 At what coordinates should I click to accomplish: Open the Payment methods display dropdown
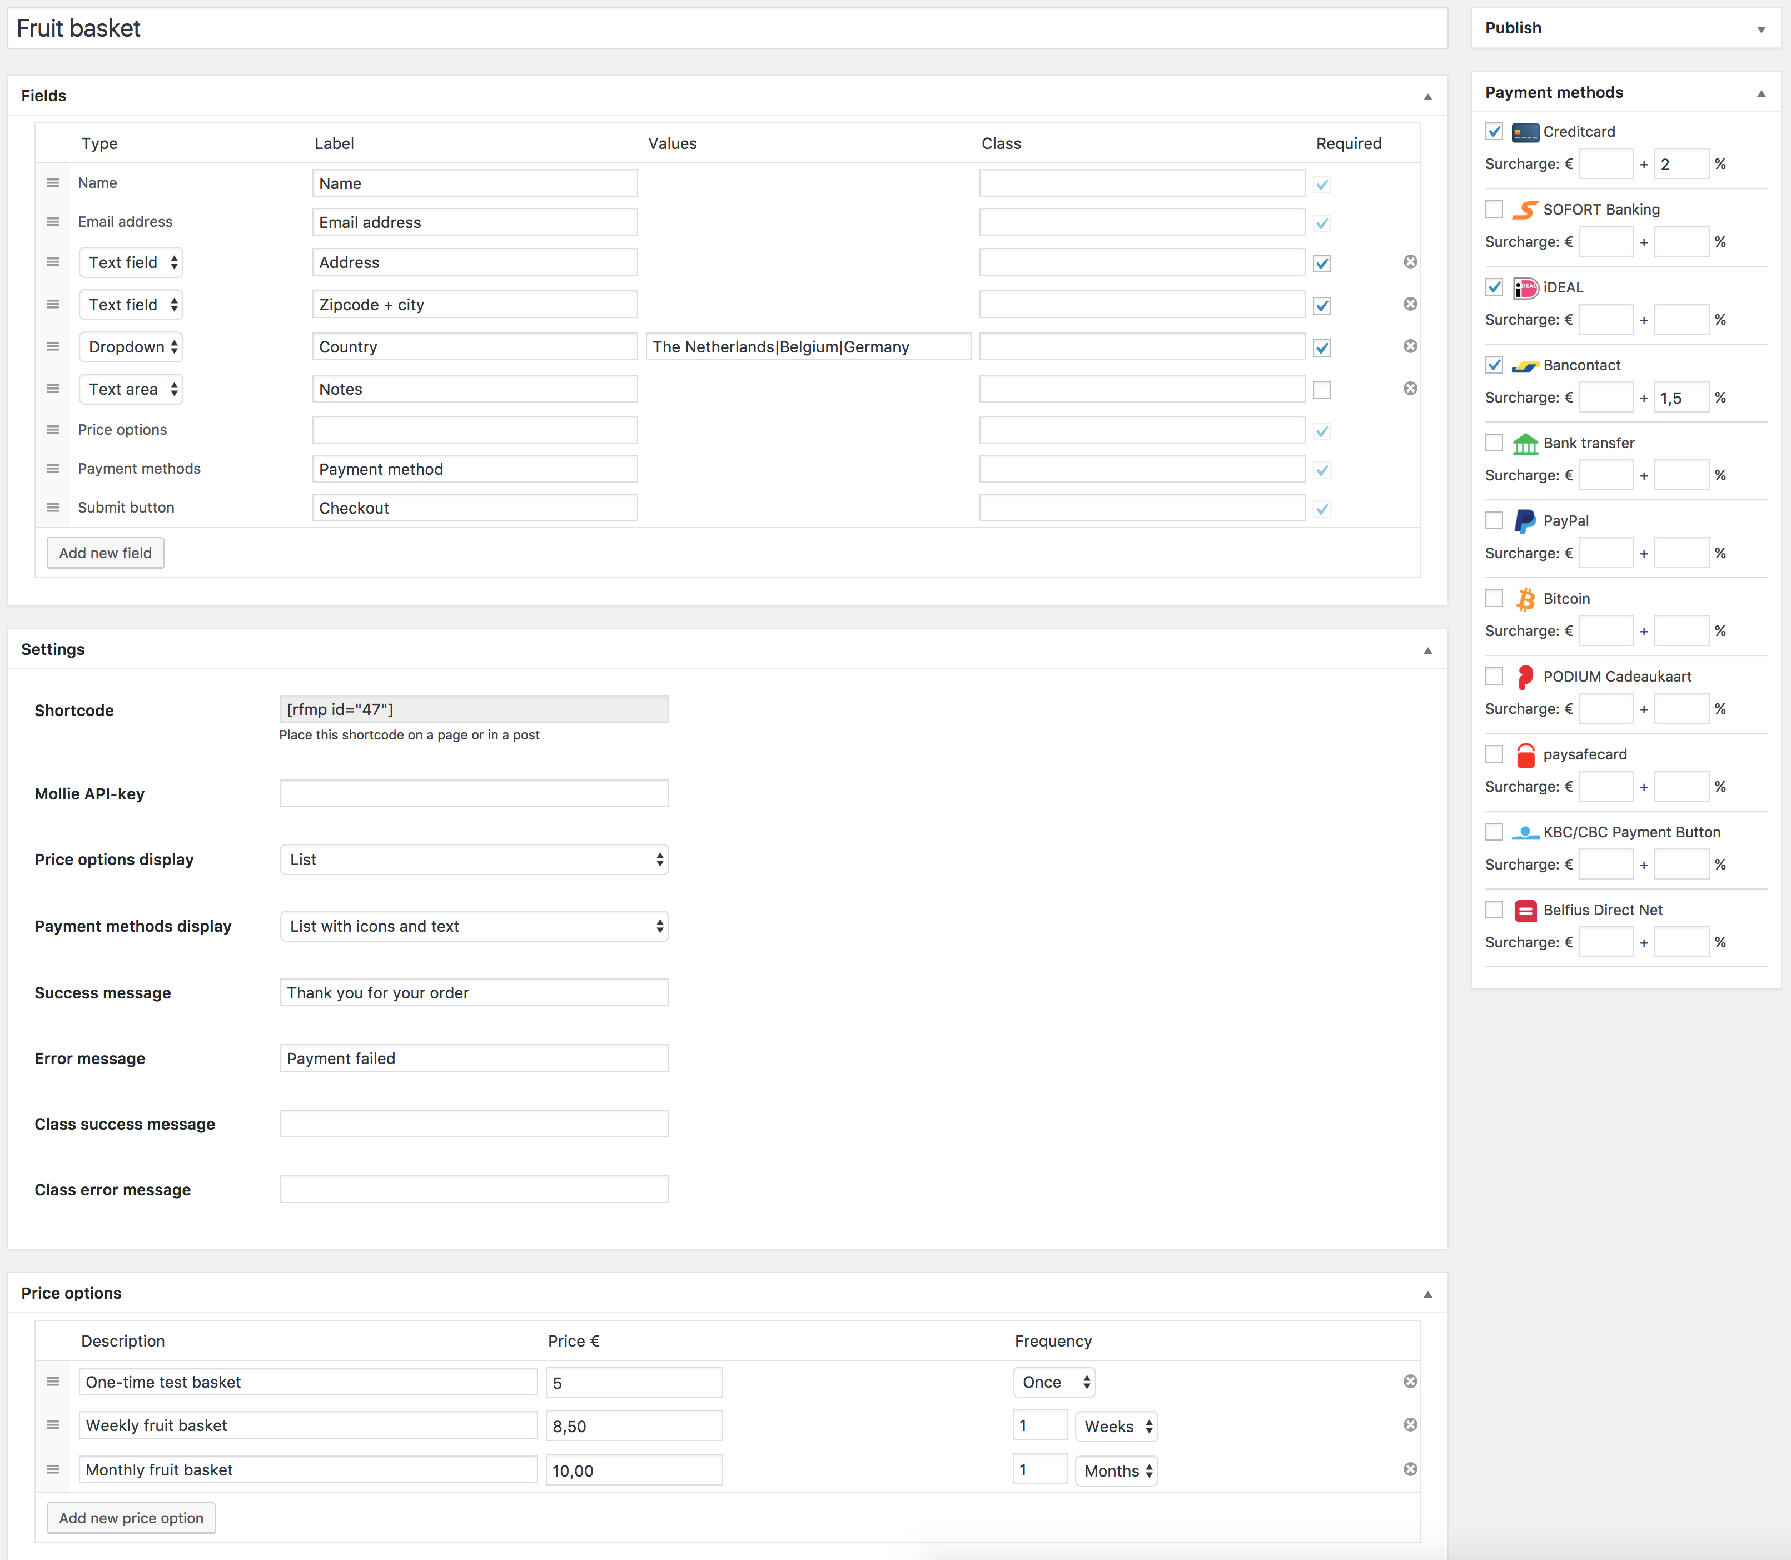(474, 926)
